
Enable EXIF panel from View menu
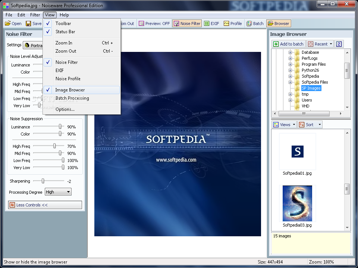pyautogui.click(x=82, y=71)
